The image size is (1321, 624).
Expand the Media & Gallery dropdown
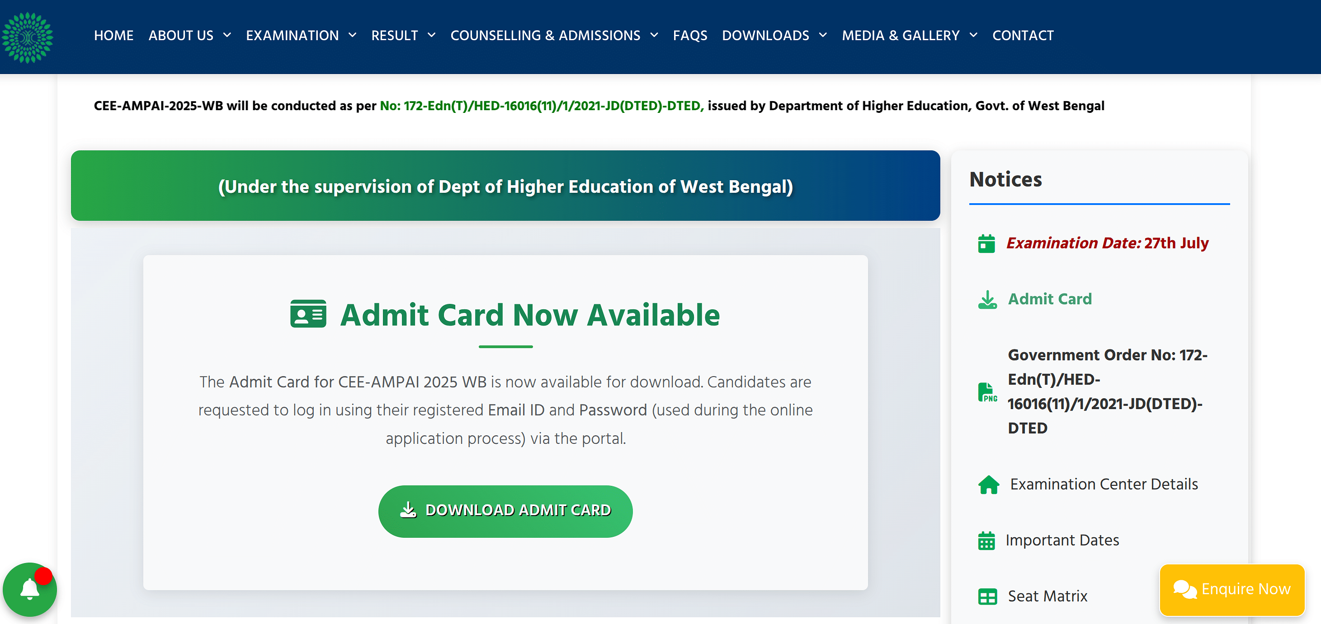[909, 35]
